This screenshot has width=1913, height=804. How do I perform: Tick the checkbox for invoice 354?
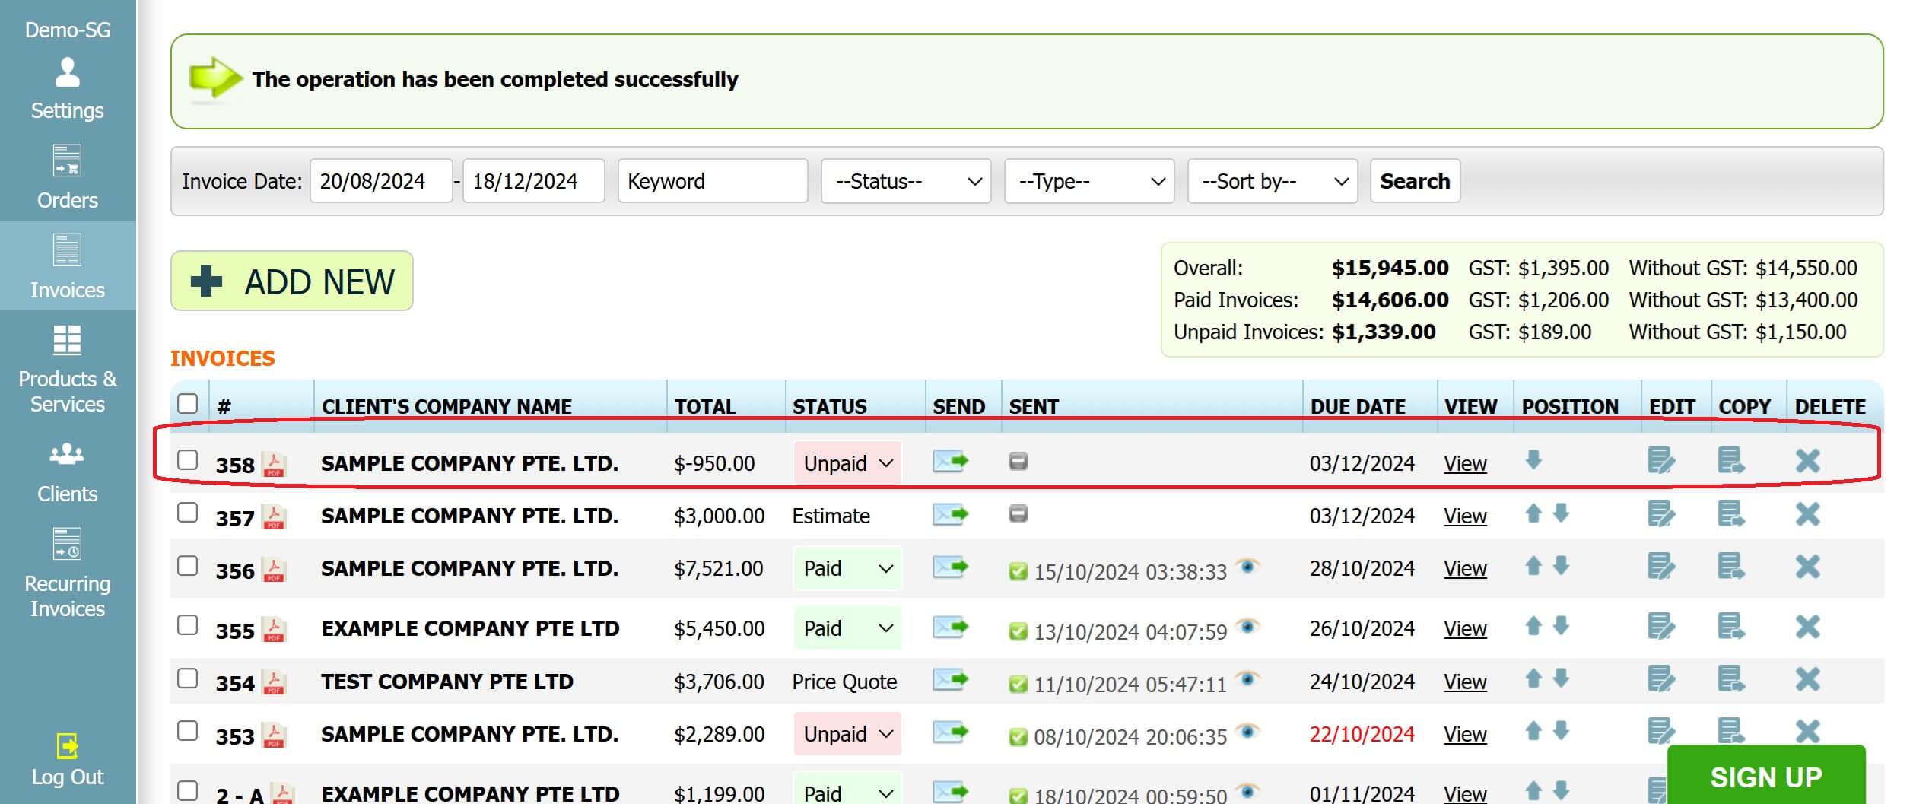(187, 678)
